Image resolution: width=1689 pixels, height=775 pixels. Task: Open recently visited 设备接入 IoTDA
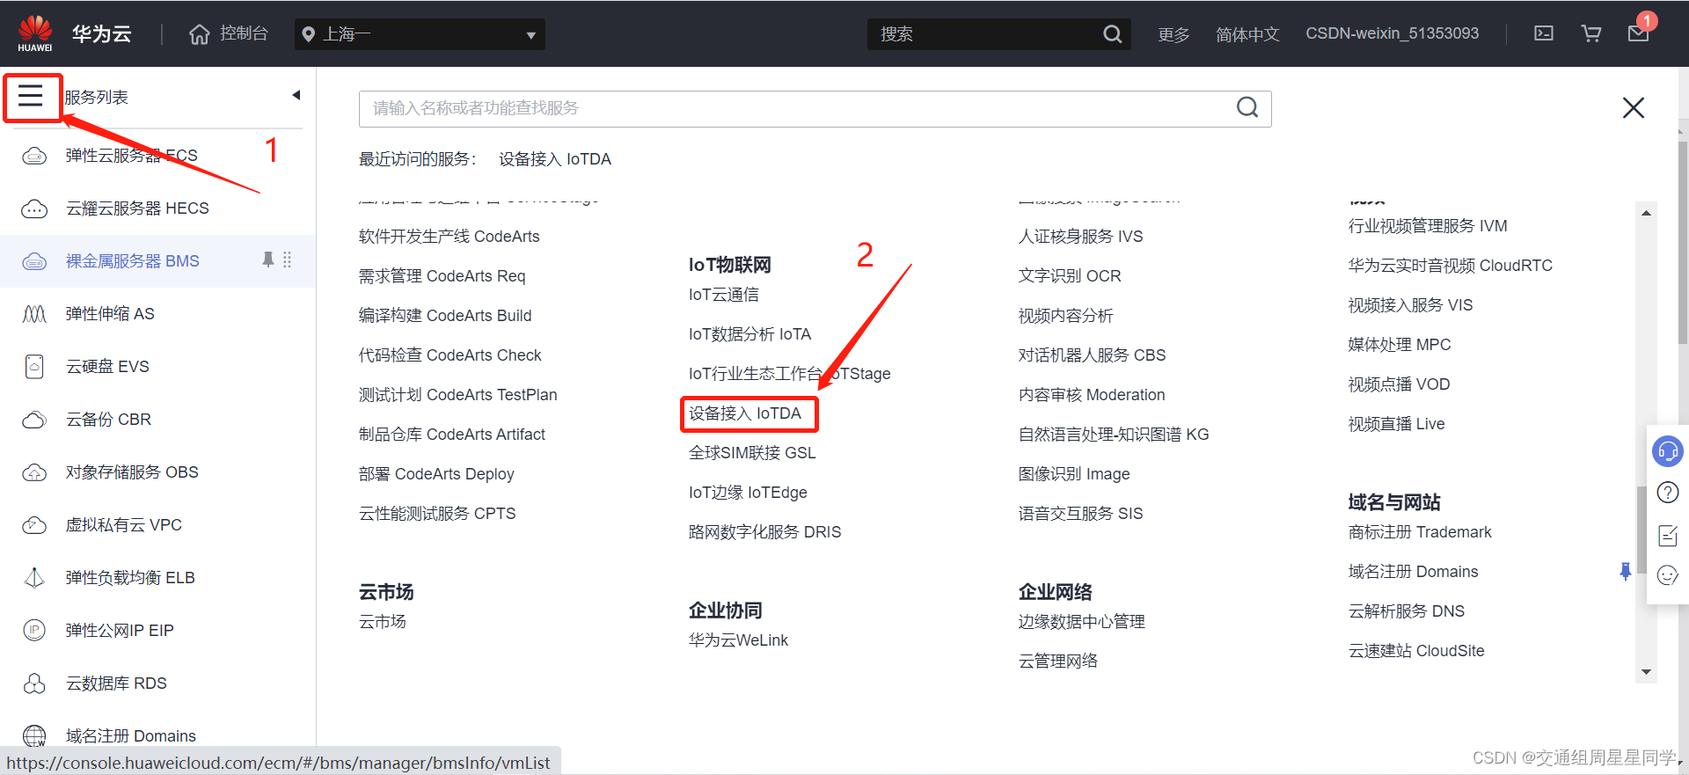coord(555,159)
